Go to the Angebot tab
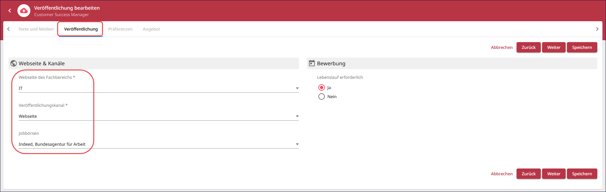This screenshot has width=606, height=192. (x=151, y=29)
